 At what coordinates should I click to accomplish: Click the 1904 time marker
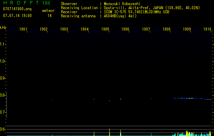coord(84,29)
